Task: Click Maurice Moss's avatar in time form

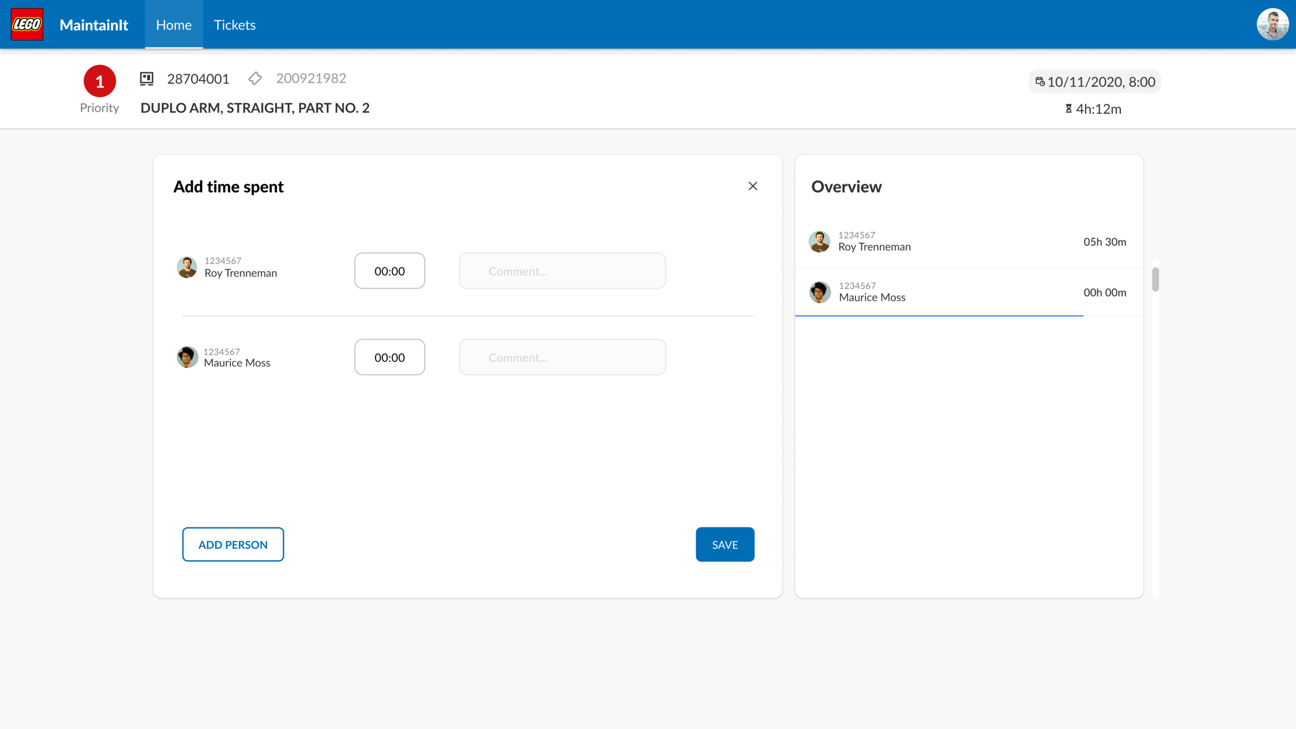Action: point(187,357)
